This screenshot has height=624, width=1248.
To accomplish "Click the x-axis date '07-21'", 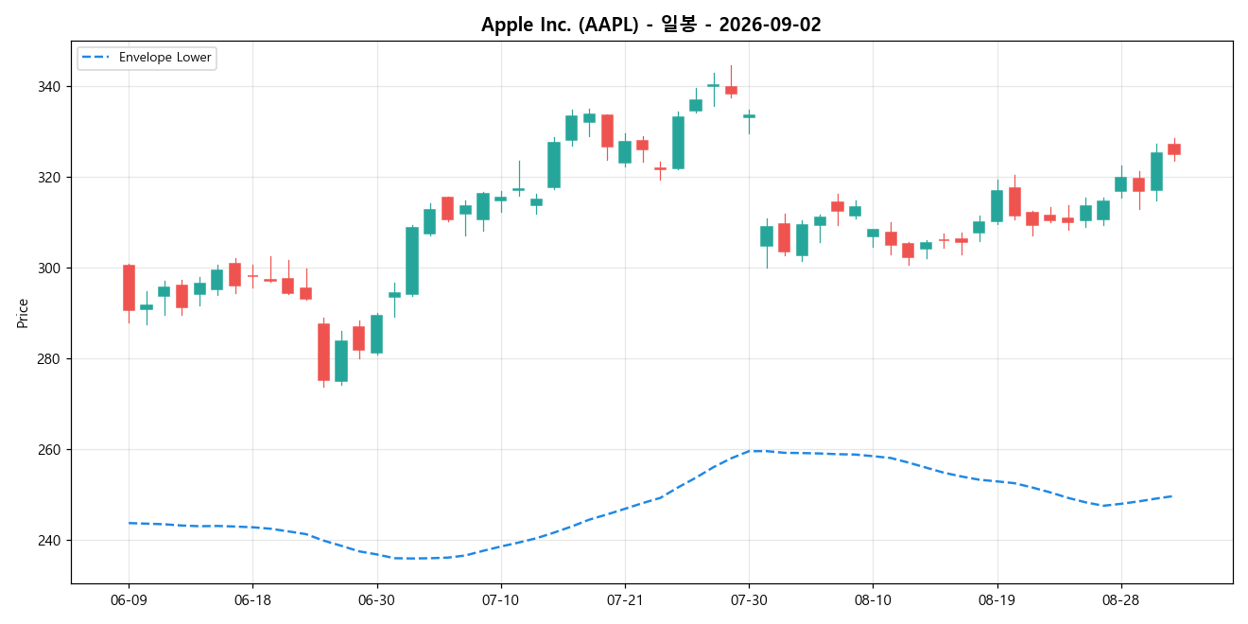I will [x=625, y=600].
